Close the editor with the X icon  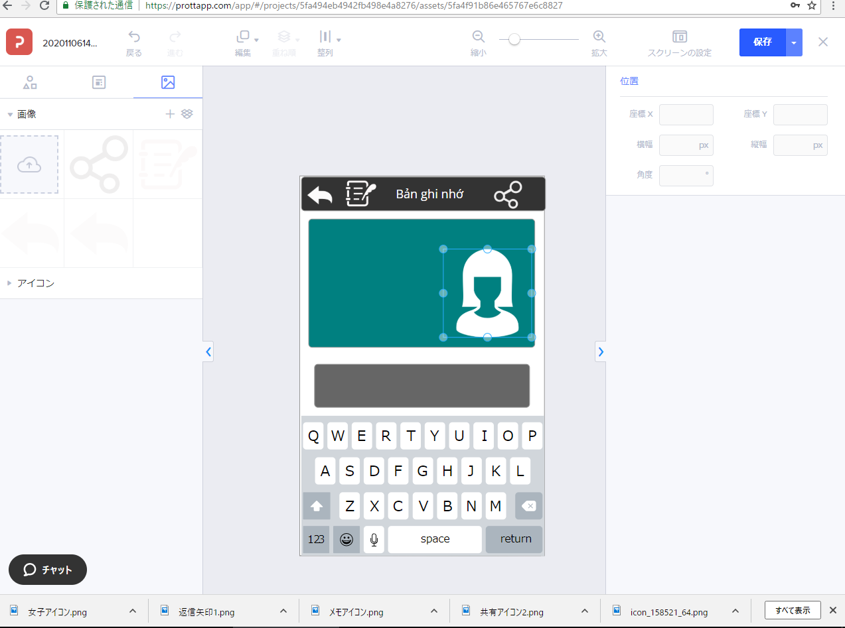823,42
